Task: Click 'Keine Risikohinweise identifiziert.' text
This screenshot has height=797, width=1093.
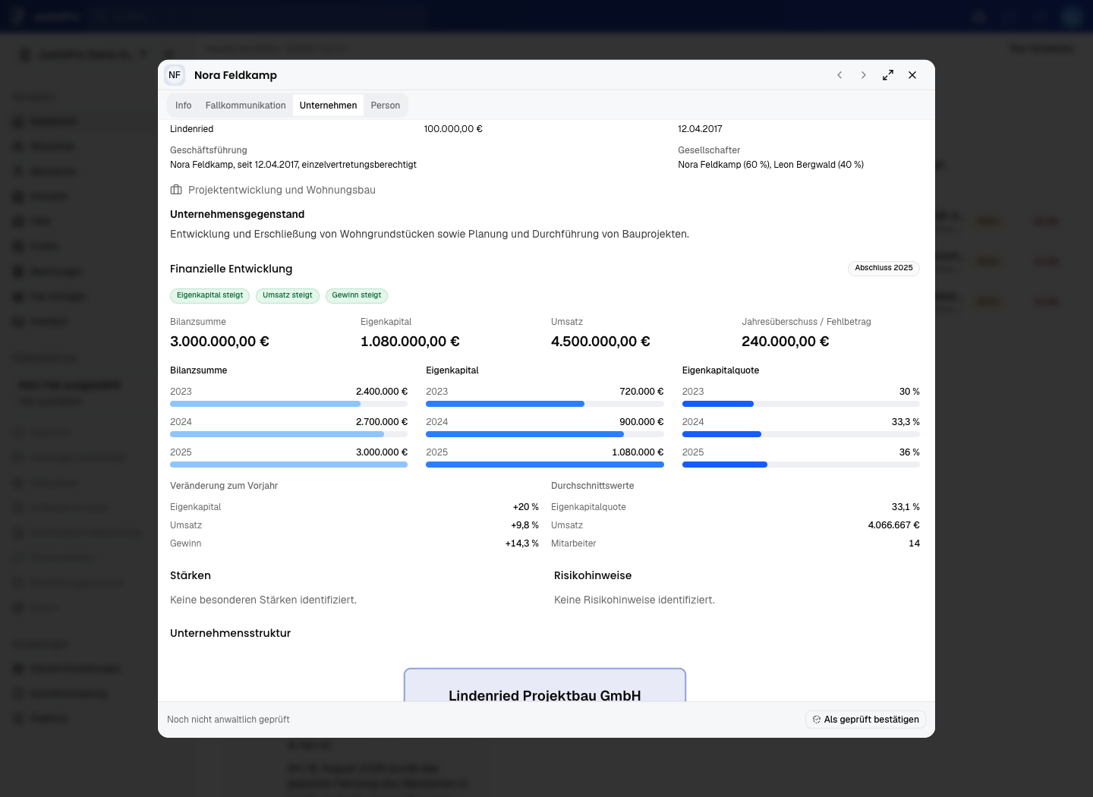Action: [x=635, y=600]
